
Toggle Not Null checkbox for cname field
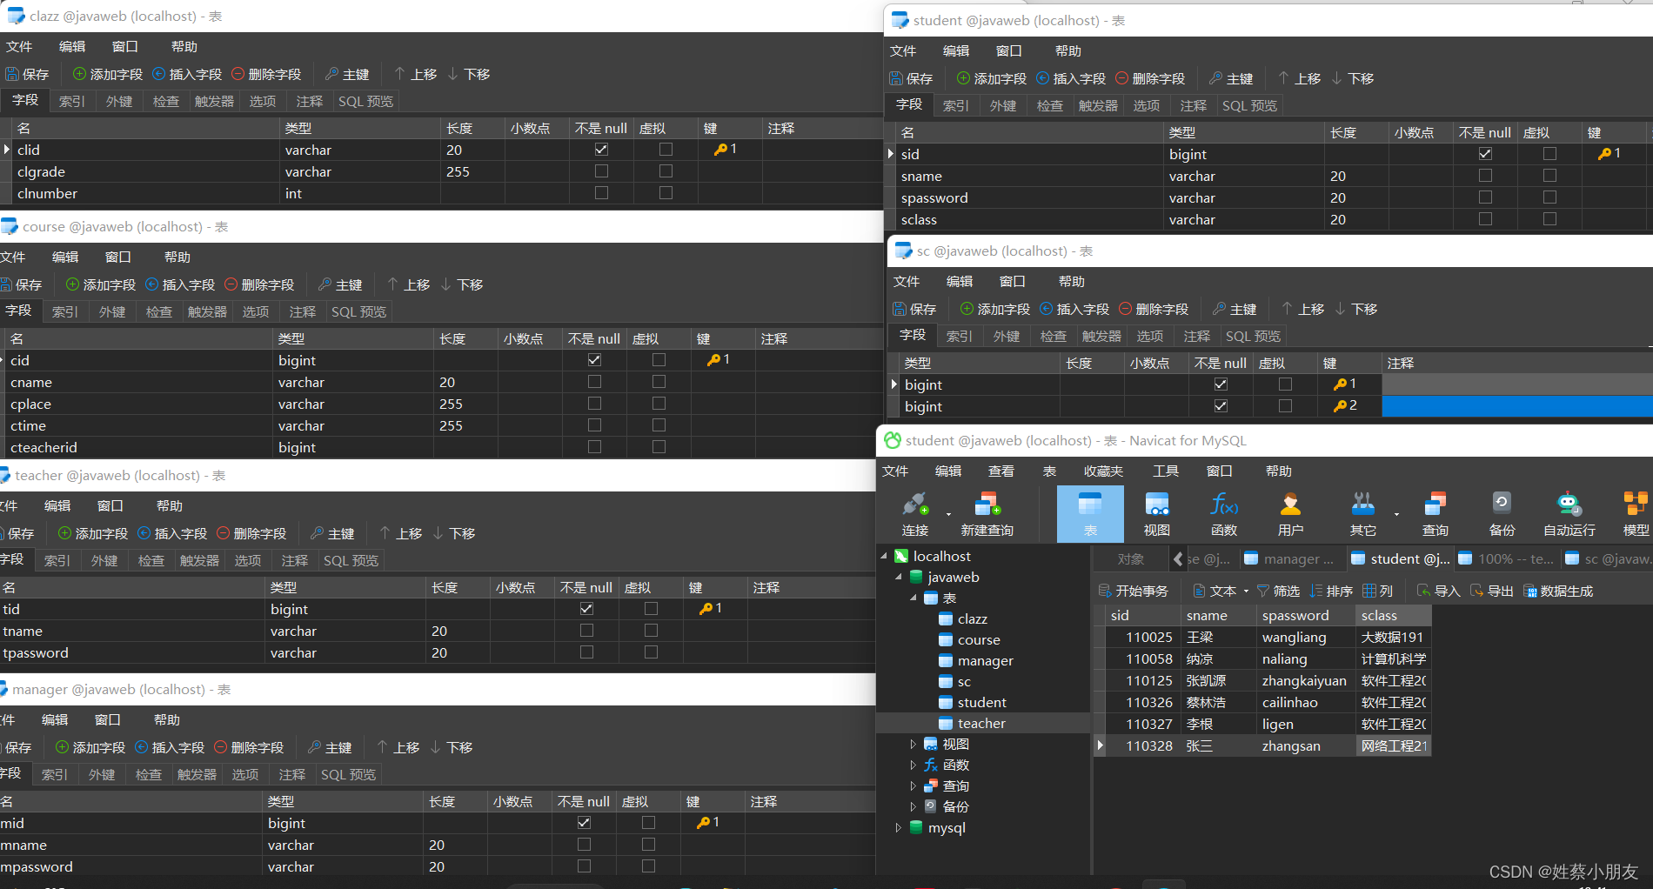click(594, 382)
